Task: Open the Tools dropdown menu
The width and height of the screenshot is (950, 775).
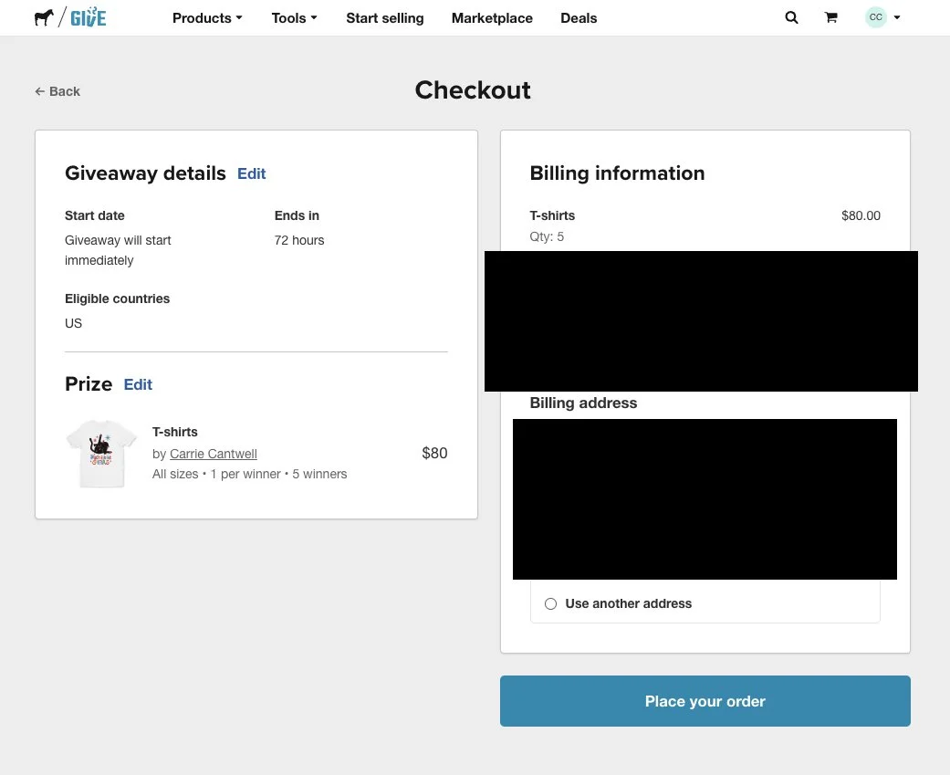Action: (x=294, y=18)
